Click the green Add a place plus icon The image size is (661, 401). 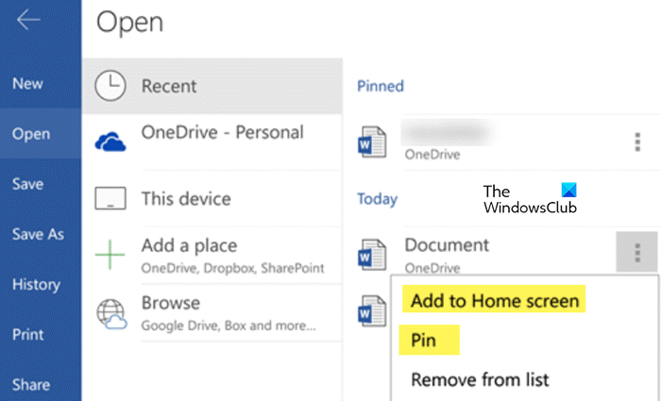pos(111,255)
